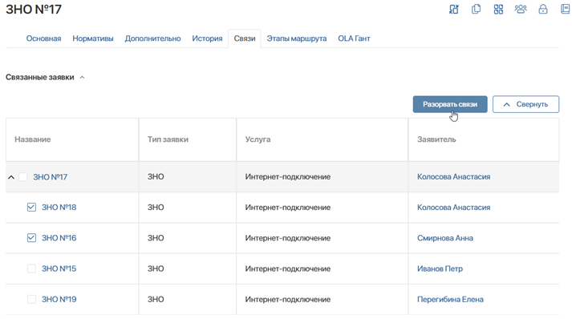
Task: Tick the checkbox for ЗНО №17
Action: [23, 177]
